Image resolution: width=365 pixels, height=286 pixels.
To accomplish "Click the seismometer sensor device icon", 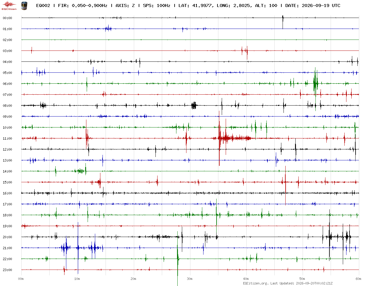I will [24, 5].
